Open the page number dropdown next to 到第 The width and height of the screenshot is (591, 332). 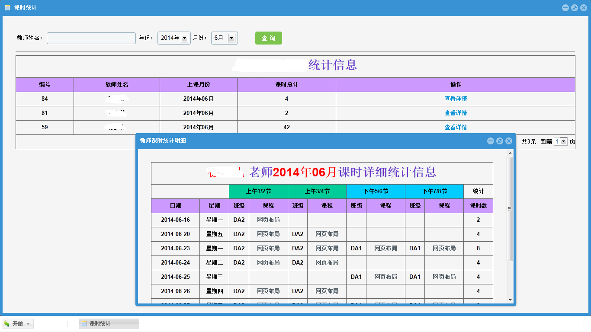click(560, 141)
